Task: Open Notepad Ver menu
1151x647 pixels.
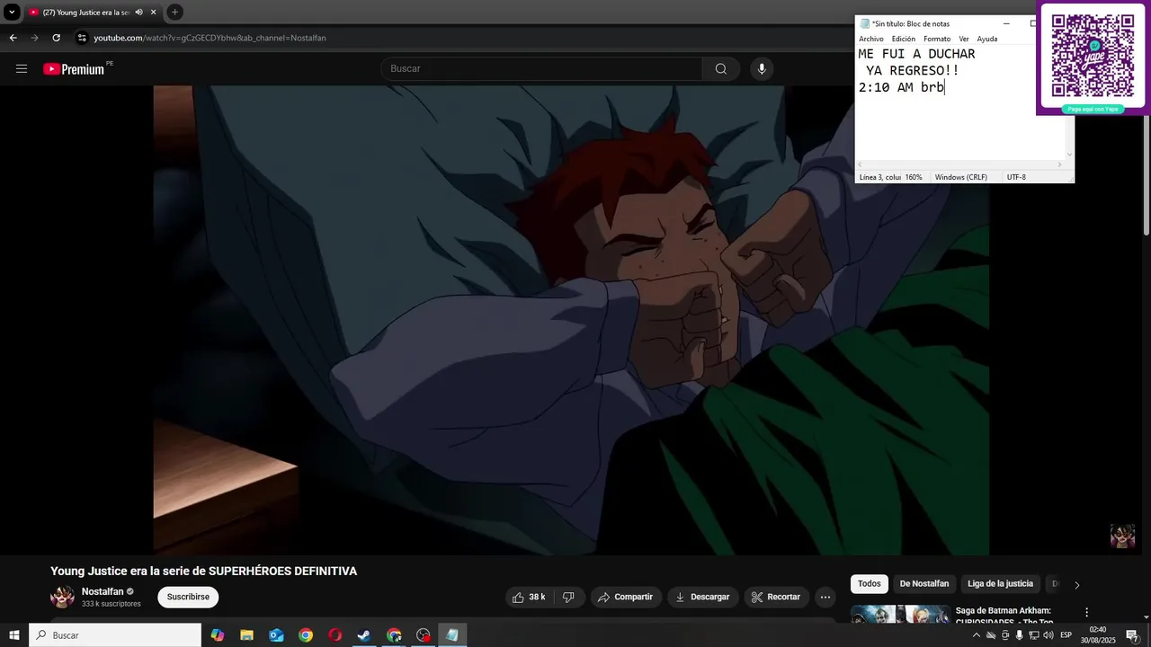Action: pos(964,39)
